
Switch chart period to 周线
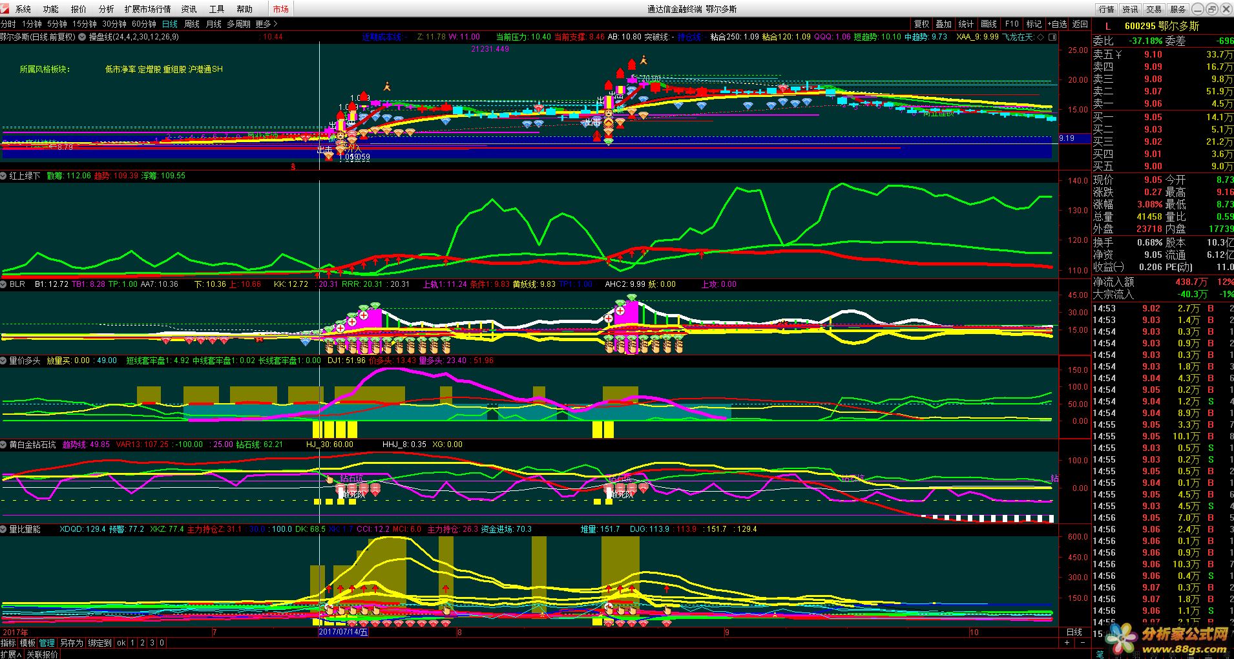191,24
